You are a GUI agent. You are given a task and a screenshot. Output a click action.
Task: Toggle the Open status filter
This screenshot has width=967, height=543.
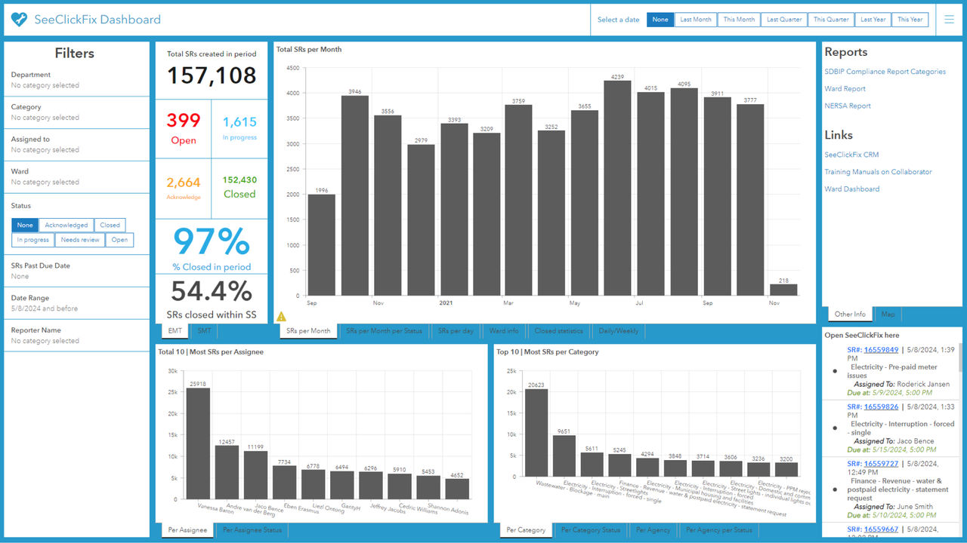pos(119,240)
